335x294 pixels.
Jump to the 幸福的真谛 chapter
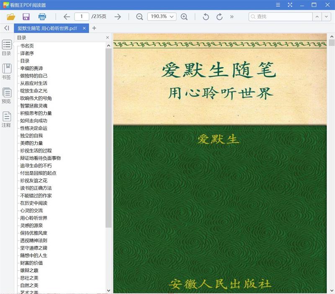click(32, 68)
